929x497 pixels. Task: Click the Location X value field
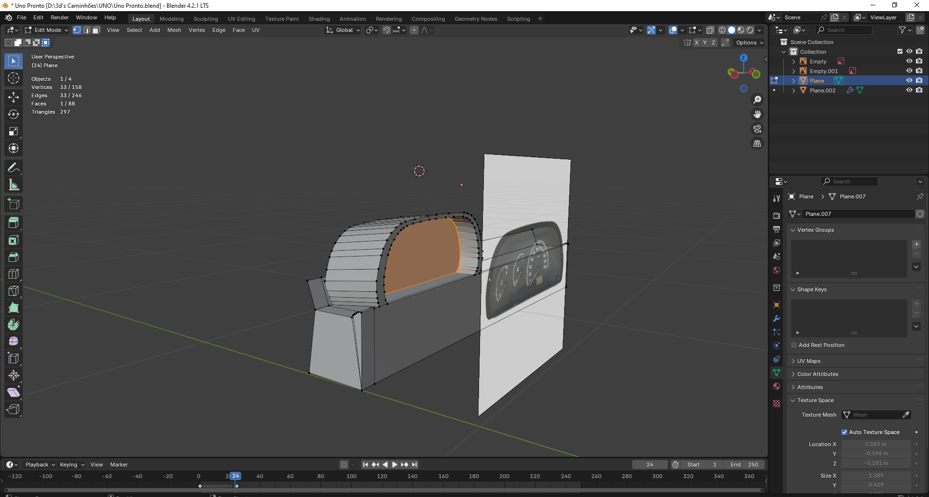[x=875, y=444]
